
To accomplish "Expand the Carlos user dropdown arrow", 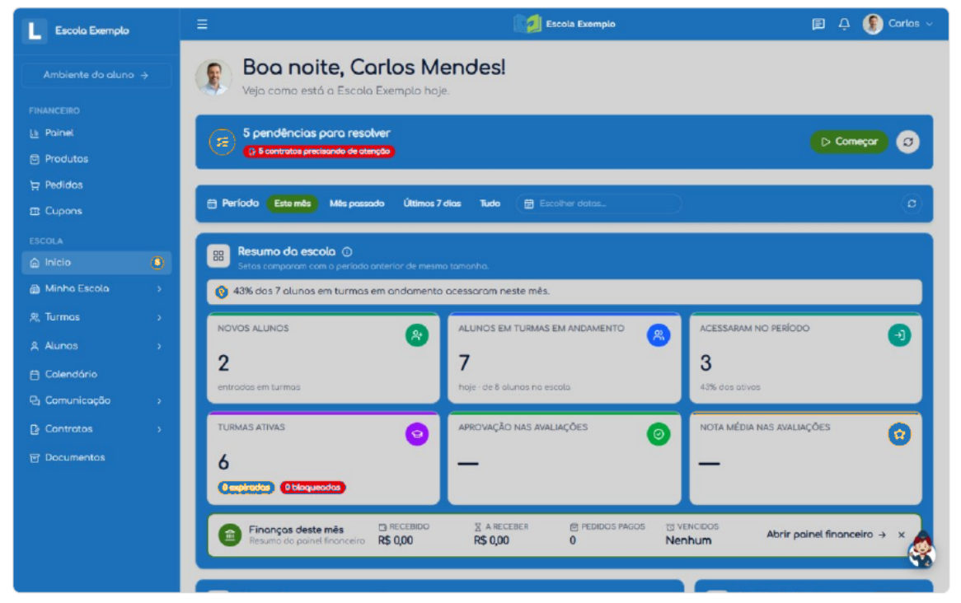I will click(929, 24).
